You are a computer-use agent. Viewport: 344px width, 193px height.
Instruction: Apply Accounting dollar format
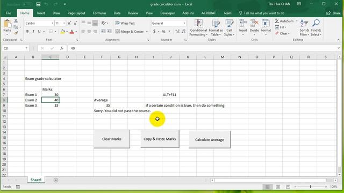(x=154, y=32)
